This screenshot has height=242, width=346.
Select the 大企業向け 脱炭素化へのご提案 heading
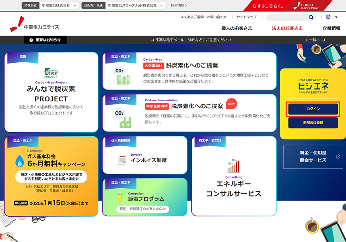click(x=181, y=66)
